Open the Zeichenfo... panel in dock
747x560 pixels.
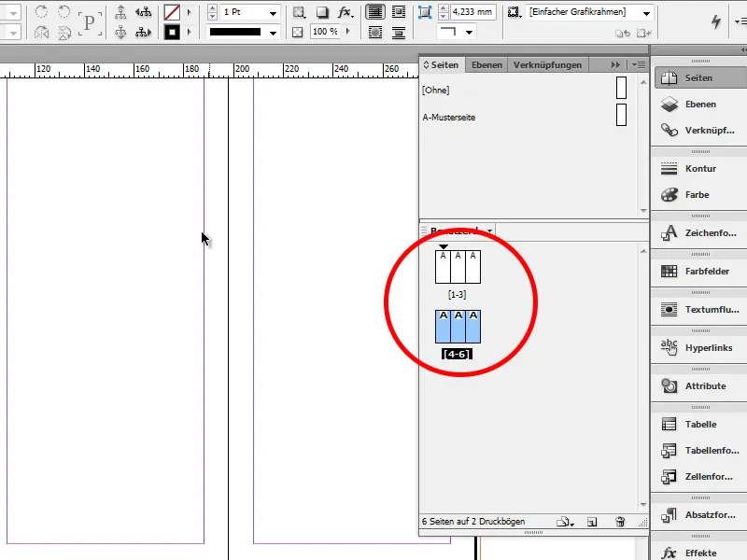click(x=700, y=232)
